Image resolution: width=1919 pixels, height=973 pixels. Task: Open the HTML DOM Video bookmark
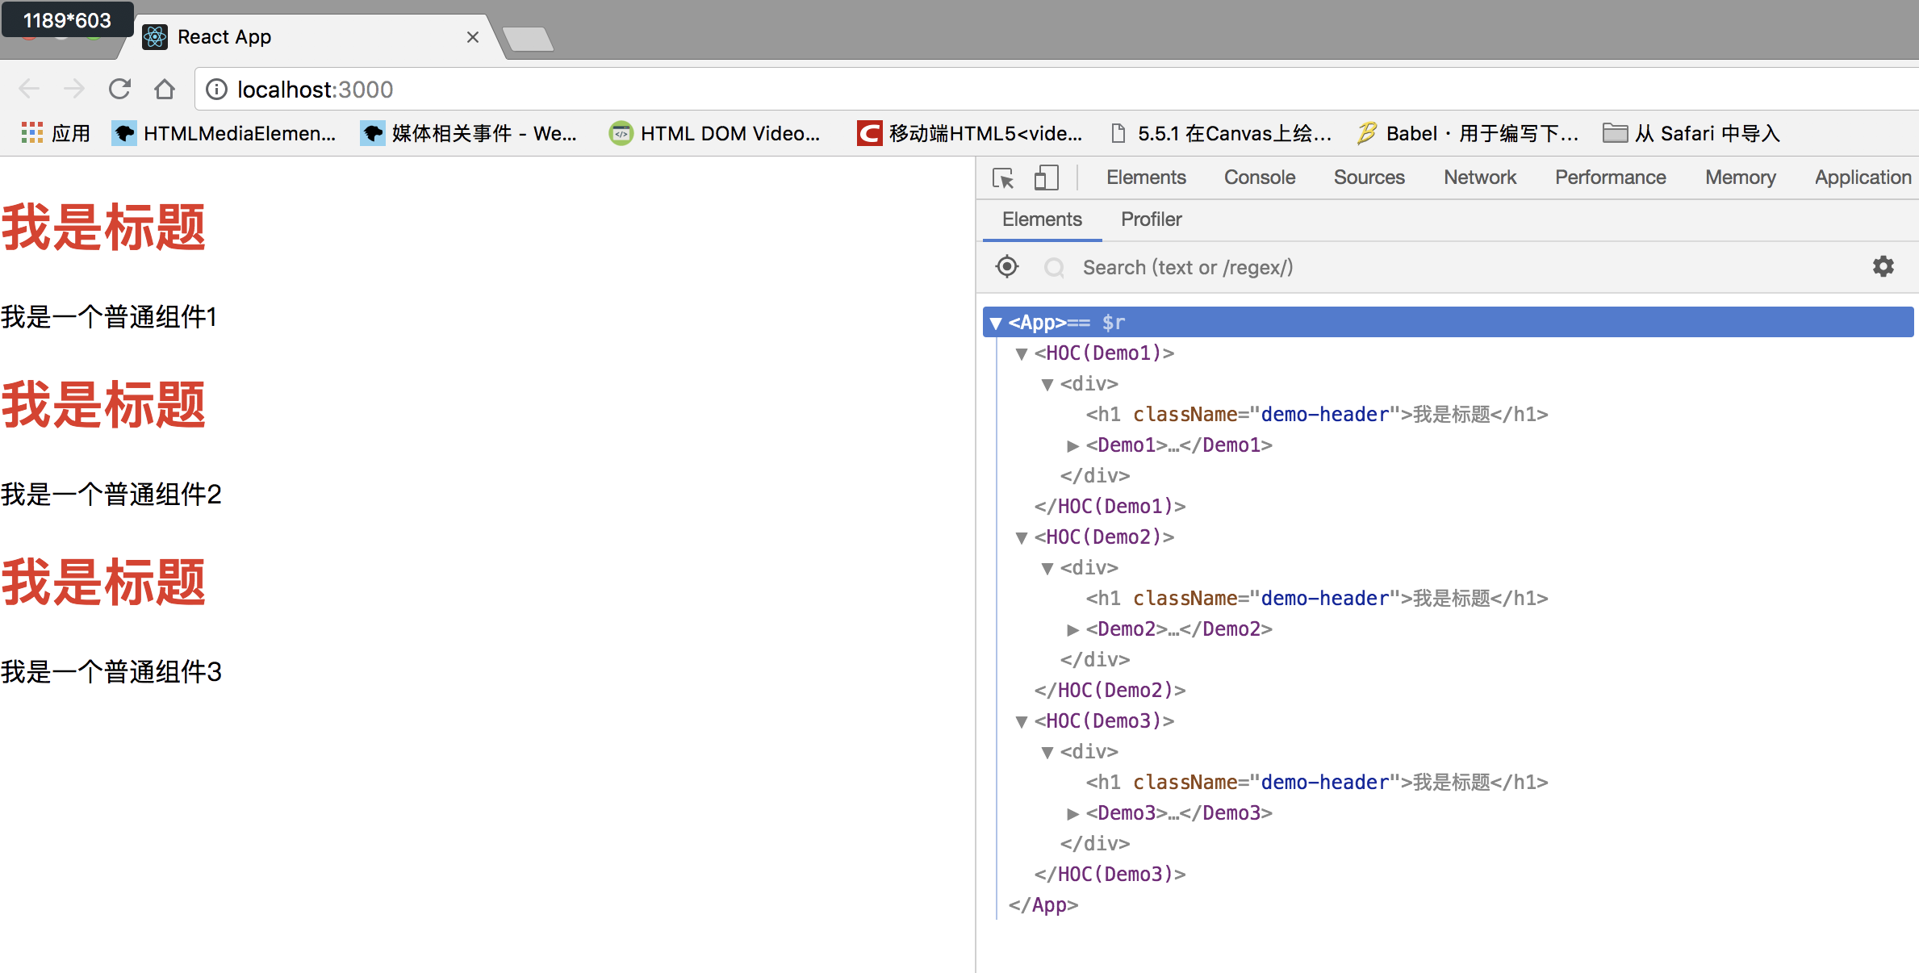pyautogui.click(x=715, y=133)
